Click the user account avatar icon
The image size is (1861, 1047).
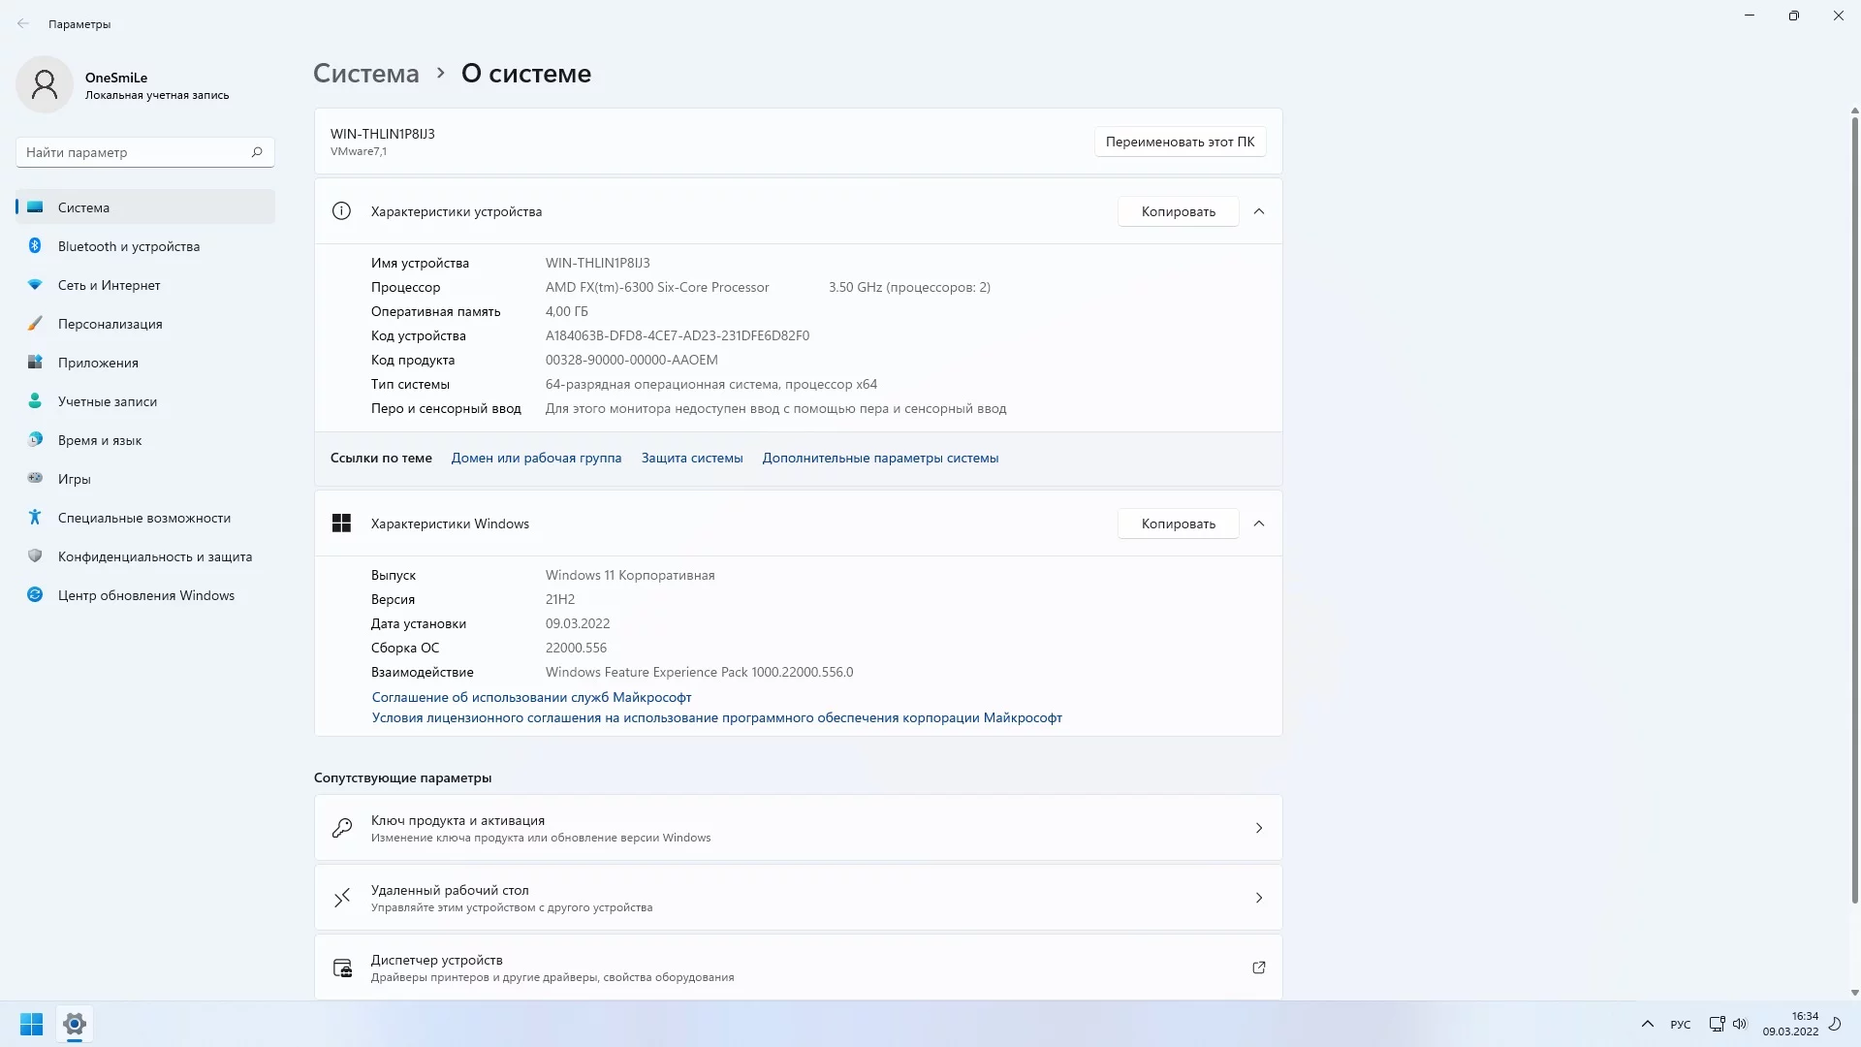45,85
